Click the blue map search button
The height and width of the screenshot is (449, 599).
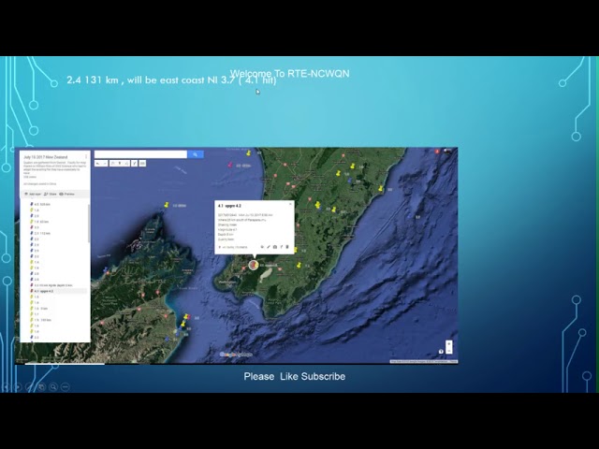[196, 154]
